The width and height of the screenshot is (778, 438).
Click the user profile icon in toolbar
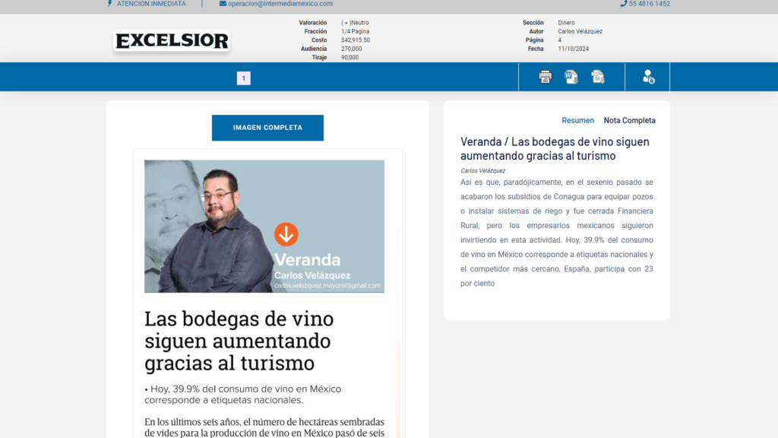click(648, 77)
